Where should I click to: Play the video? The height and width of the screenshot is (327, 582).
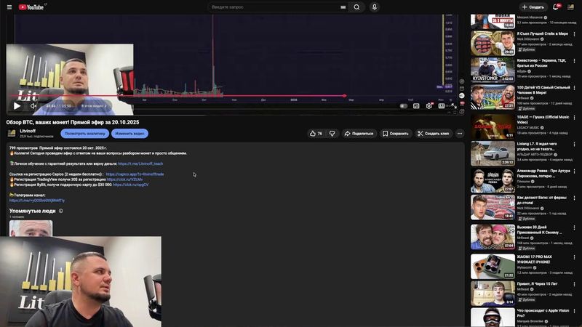tap(17, 105)
